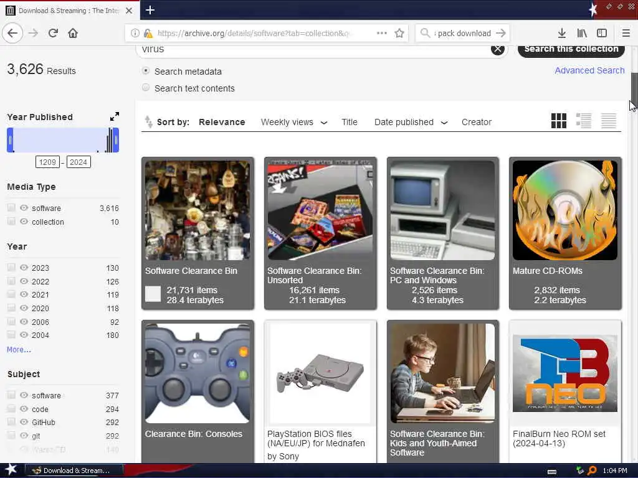Check the 2023 year filter
The image size is (638, 478).
tap(11, 268)
